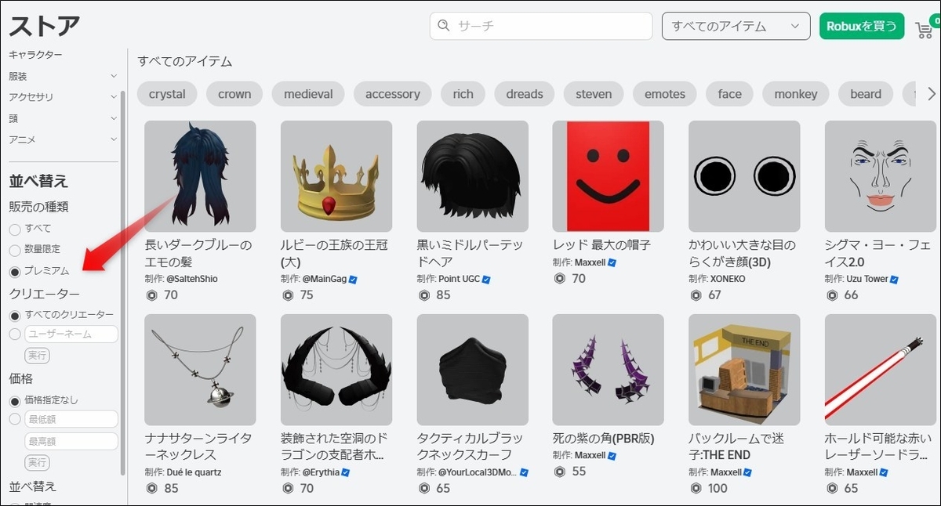
Task: Filter by face tag
Action: [729, 94]
